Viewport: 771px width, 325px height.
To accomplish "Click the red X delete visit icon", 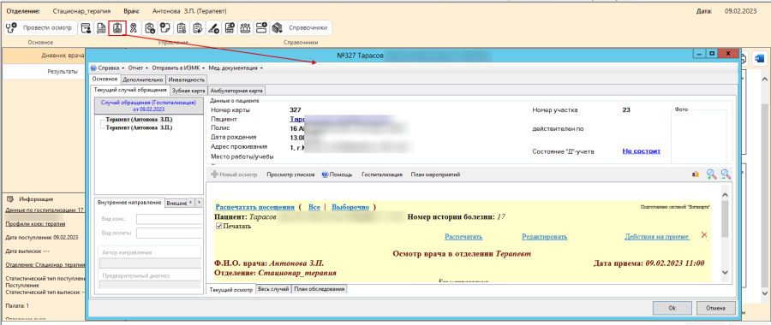I will pyautogui.click(x=703, y=235).
